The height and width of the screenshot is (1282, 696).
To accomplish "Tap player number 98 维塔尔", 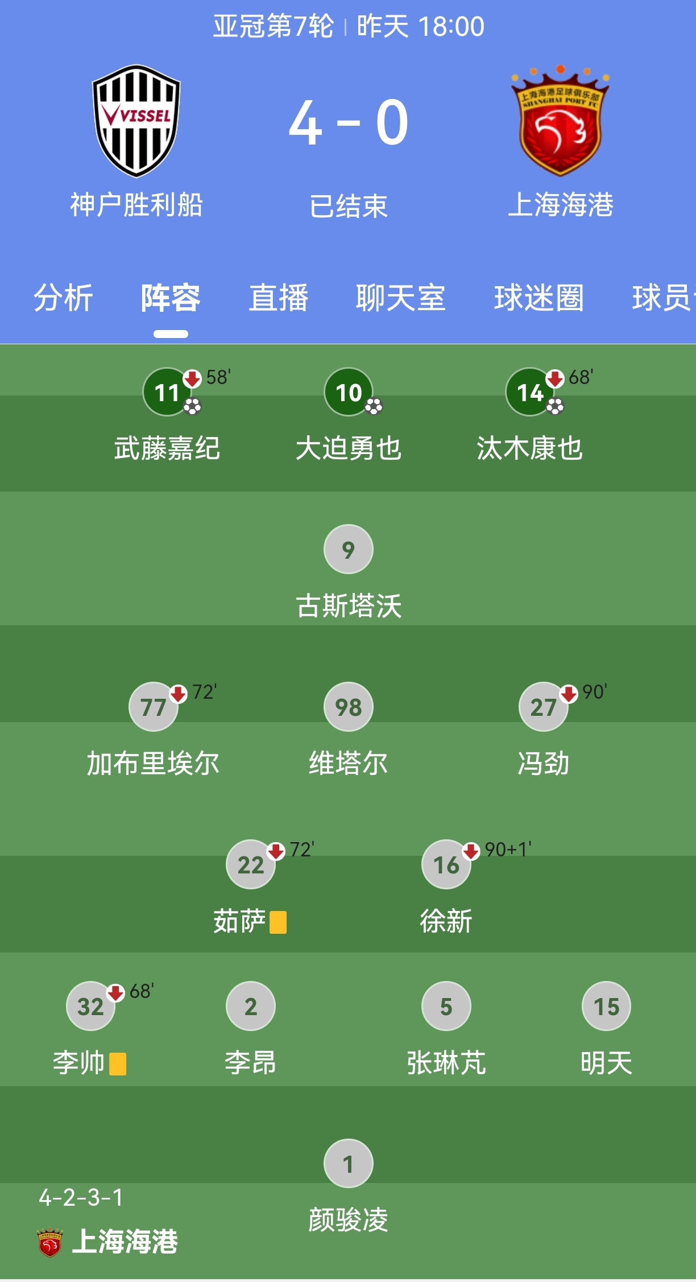I will pos(349,707).
